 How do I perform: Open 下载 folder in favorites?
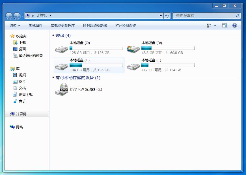click(22, 42)
